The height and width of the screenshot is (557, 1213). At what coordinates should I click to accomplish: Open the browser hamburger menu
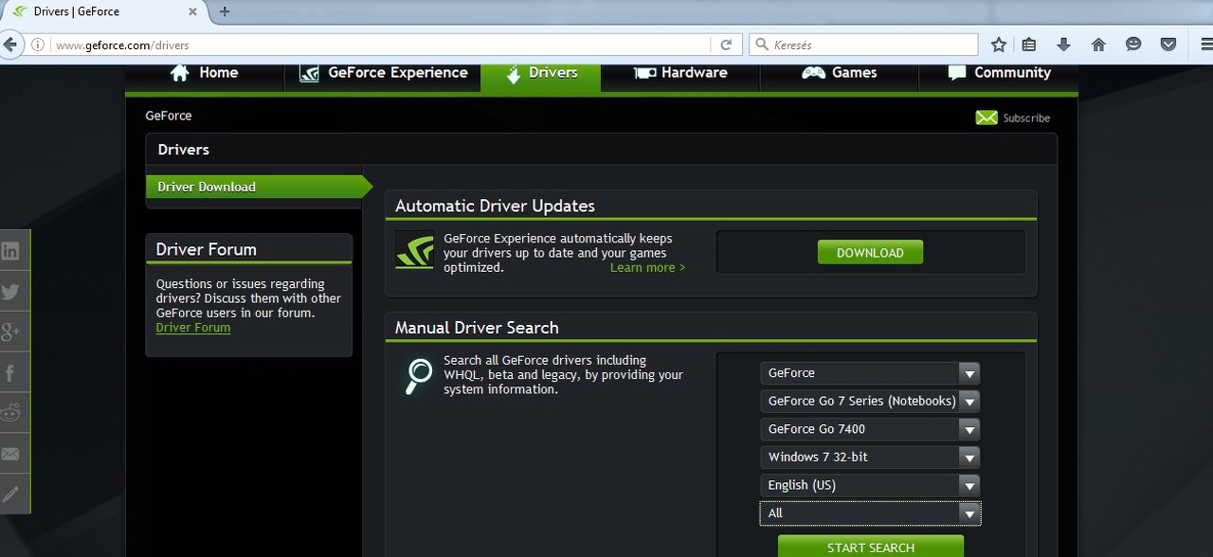pyautogui.click(x=1205, y=45)
